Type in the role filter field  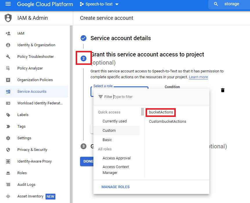tap(145, 97)
